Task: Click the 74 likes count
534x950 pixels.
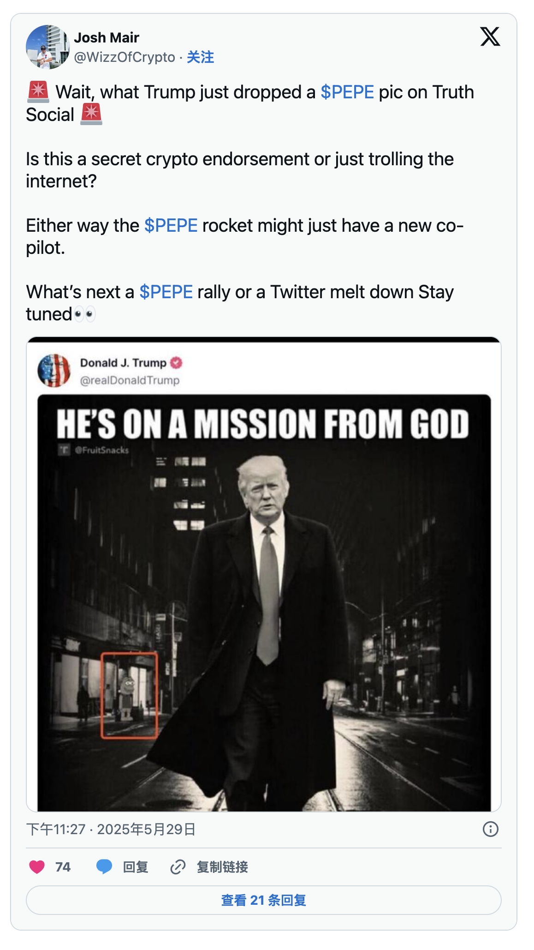Action: coord(63,867)
